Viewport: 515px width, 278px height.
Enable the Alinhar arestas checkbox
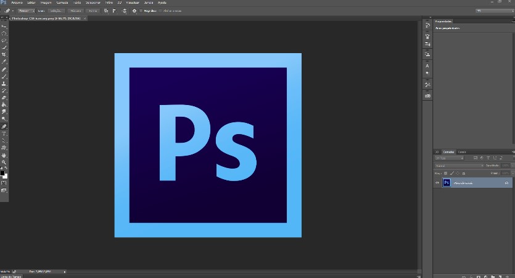(160, 11)
